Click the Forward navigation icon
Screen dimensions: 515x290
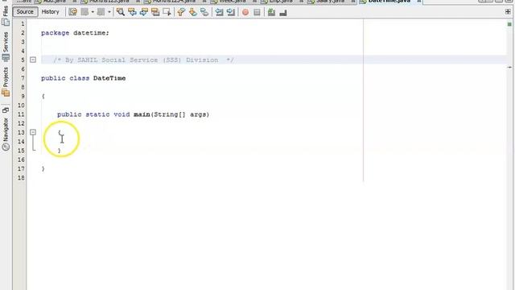pos(101,12)
